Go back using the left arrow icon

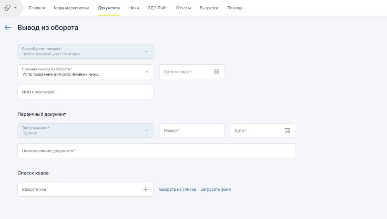tap(8, 27)
